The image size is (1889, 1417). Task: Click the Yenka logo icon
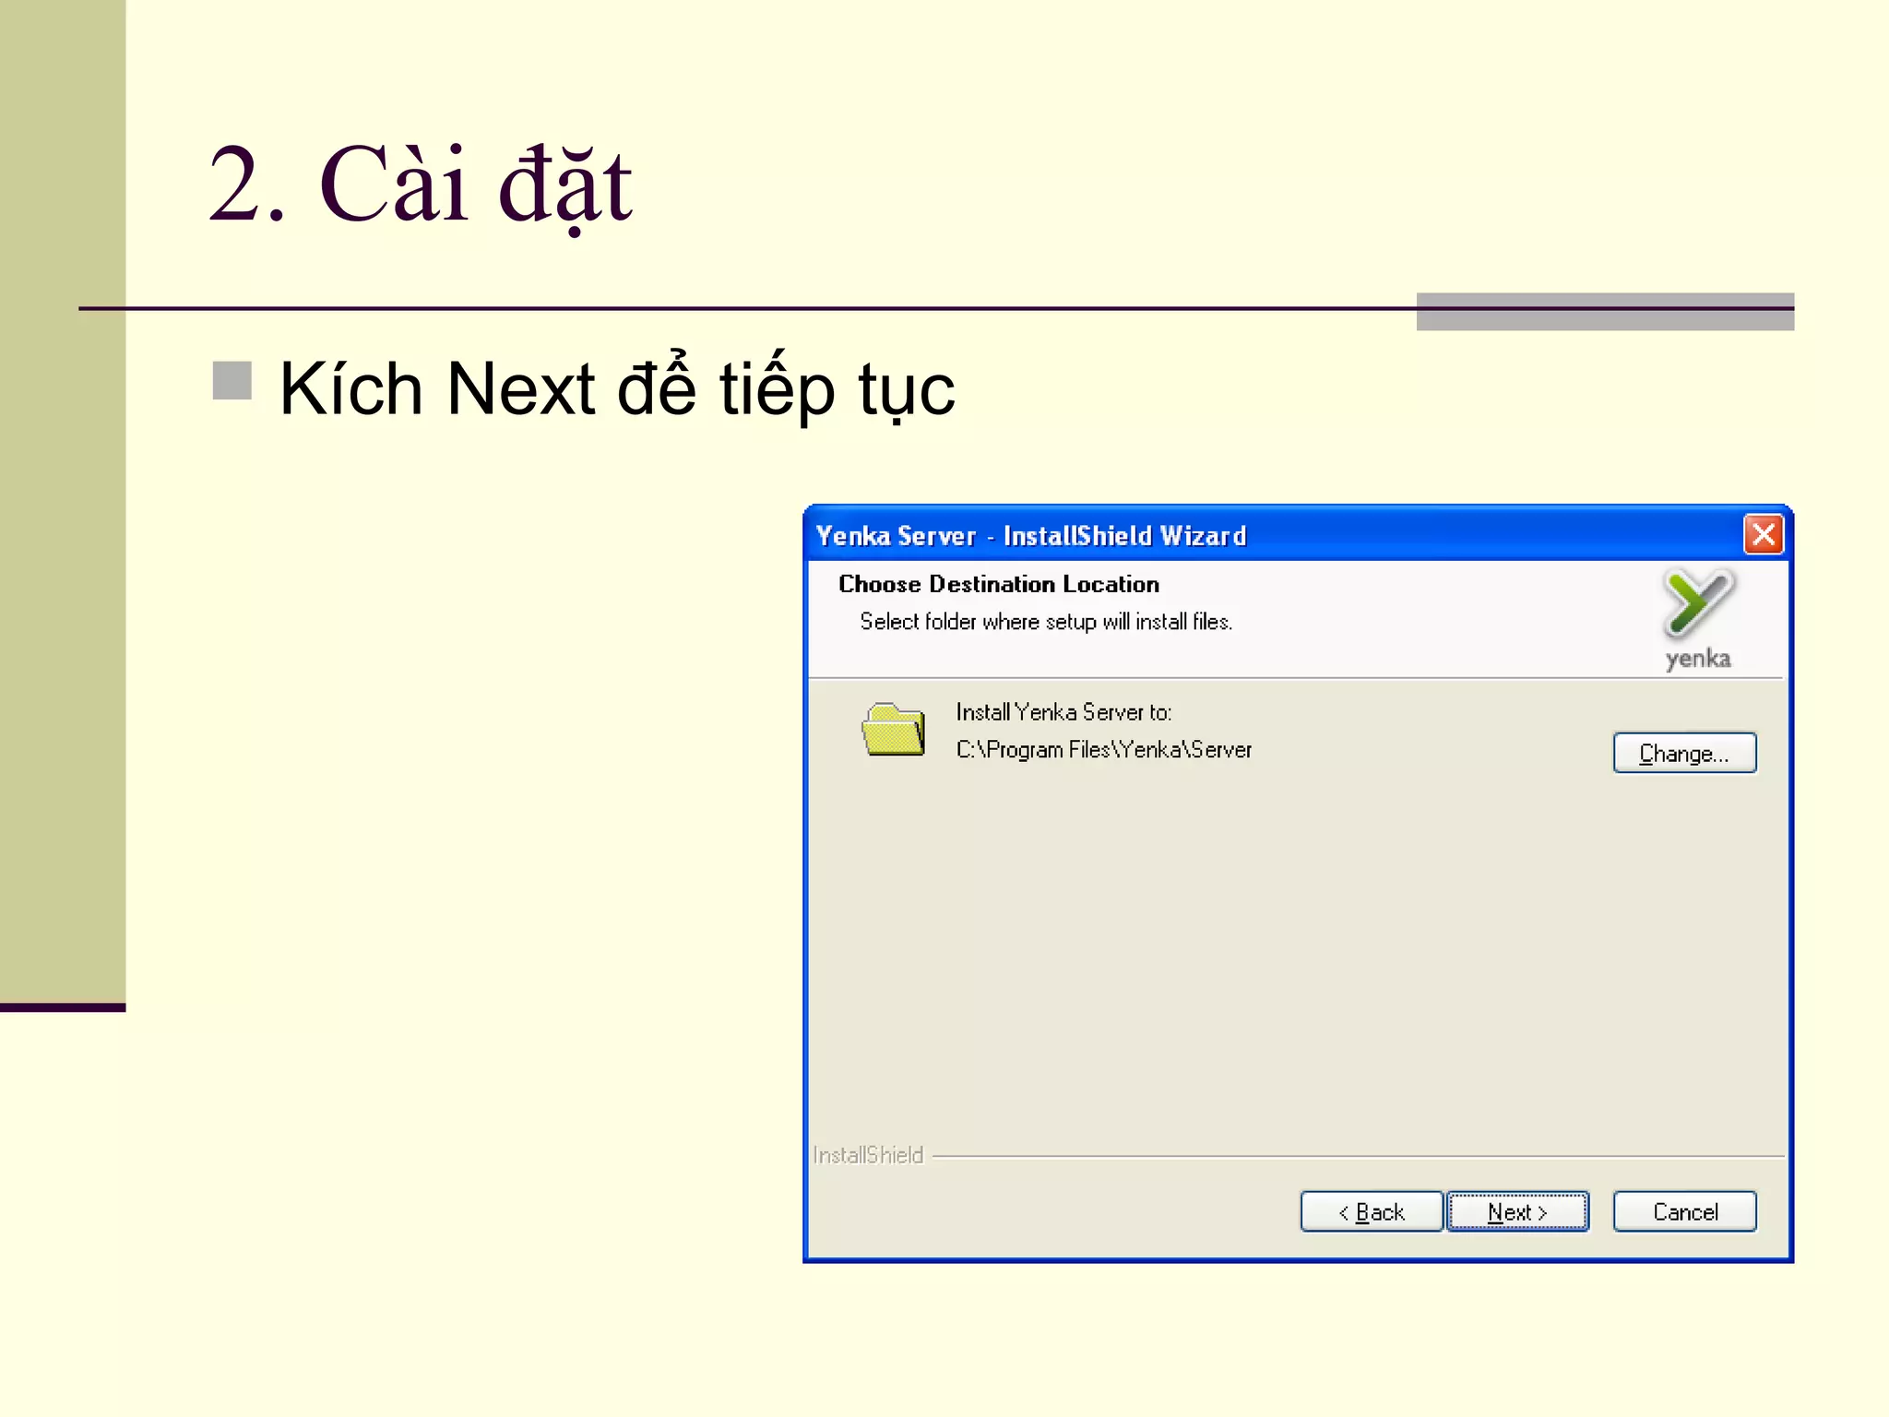pyautogui.click(x=1698, y=619)
